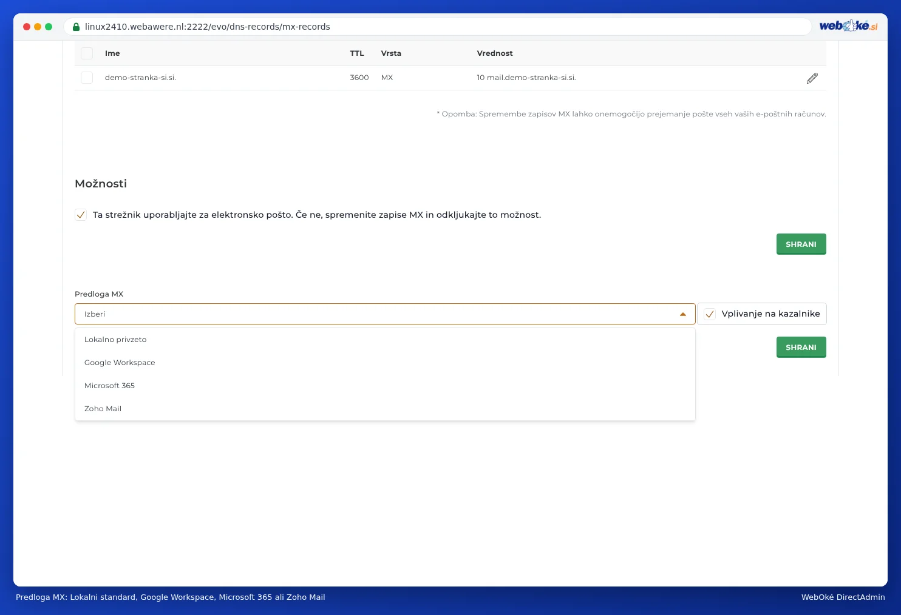Save MX template with lower SHRANI button
This screenshot has width=901, height=615.
(801, 348)
